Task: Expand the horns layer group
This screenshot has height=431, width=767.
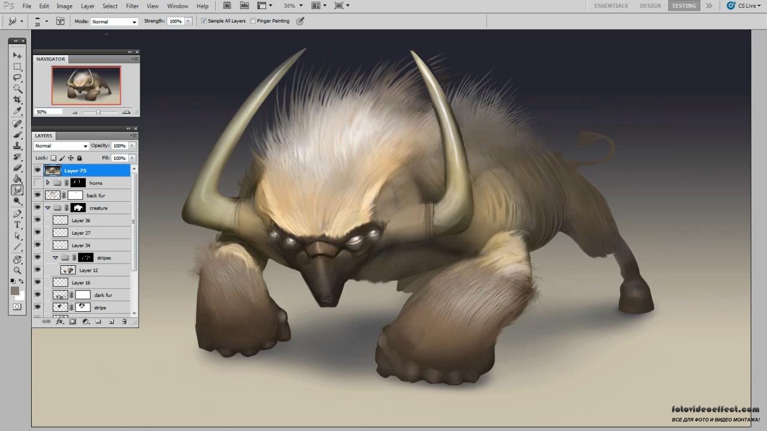Action: (47, 183)
